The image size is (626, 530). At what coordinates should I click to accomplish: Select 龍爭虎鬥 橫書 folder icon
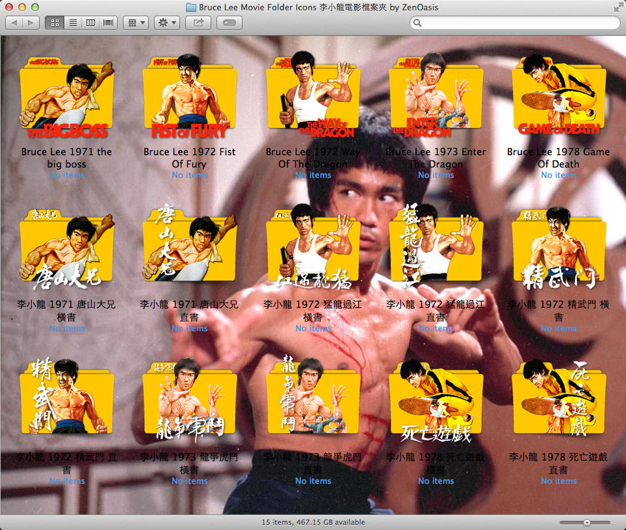pos(190,400)
